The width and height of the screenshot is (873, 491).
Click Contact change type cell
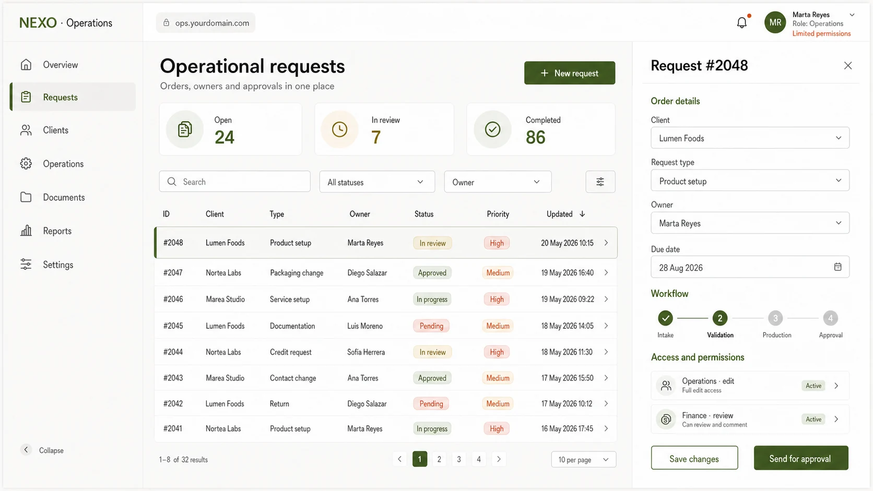(x=293, y=378)
